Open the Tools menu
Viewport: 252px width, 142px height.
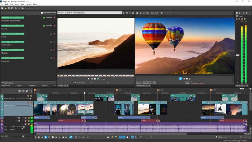(22, 4)
